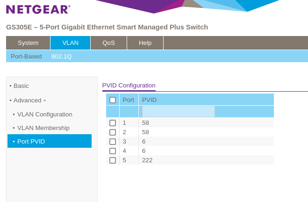Check the box for port 2
308x202 pixels.
click(113, 132)
